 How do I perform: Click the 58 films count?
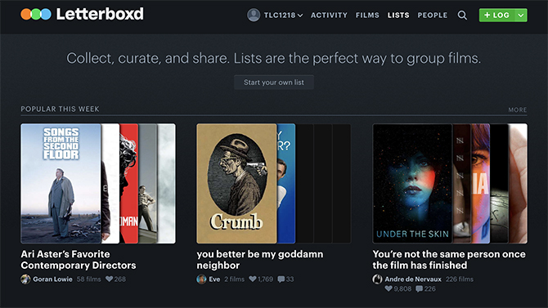click(89, 279)
